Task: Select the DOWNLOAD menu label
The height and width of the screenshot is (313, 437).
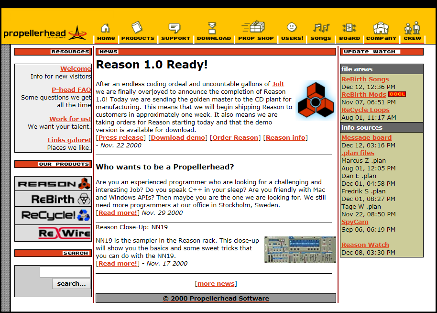Action: point(214,38)
